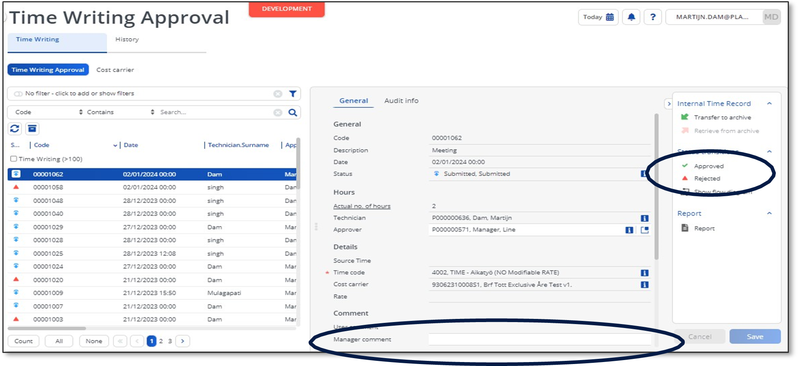Open the help question mark

coord(653,17)
